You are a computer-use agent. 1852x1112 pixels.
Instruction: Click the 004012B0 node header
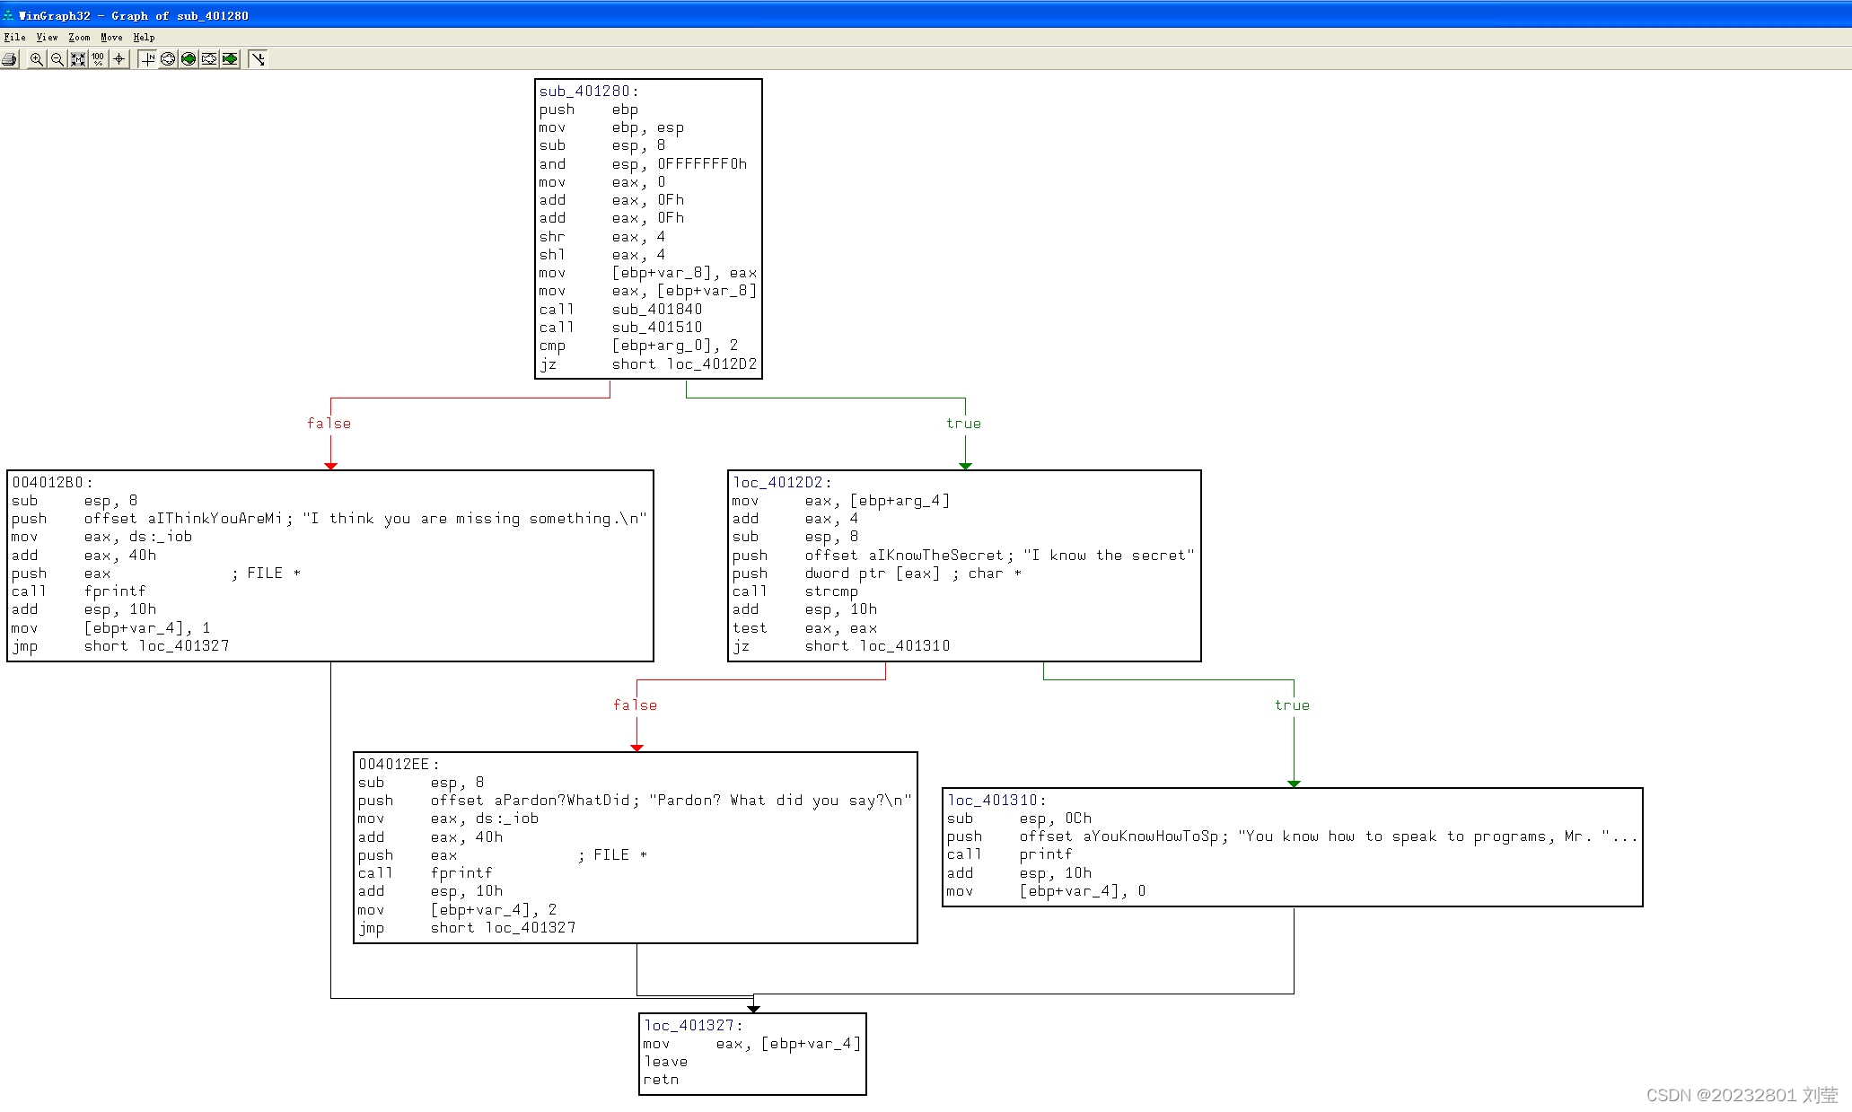[x=52, y=483]
